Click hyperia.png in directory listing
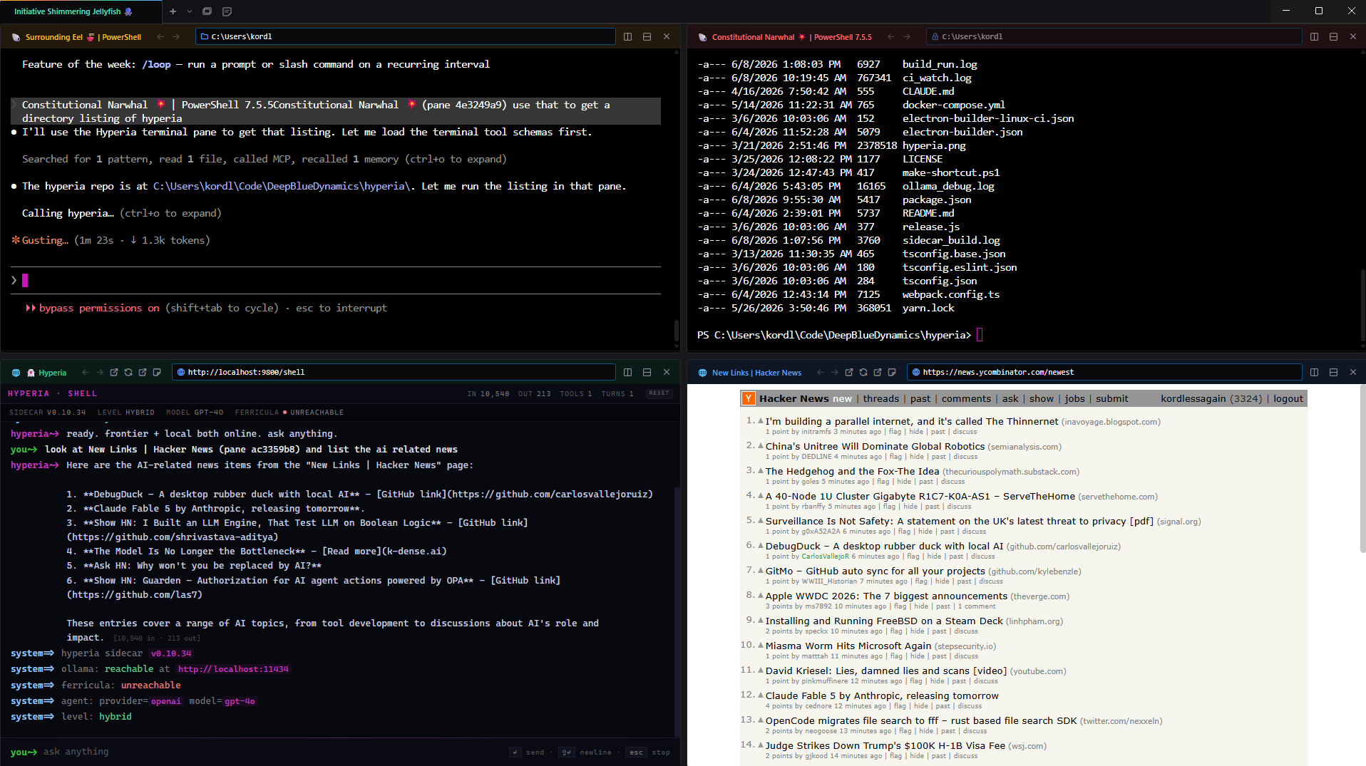This screenshot has height=766, width=1366. coord(934,145)
